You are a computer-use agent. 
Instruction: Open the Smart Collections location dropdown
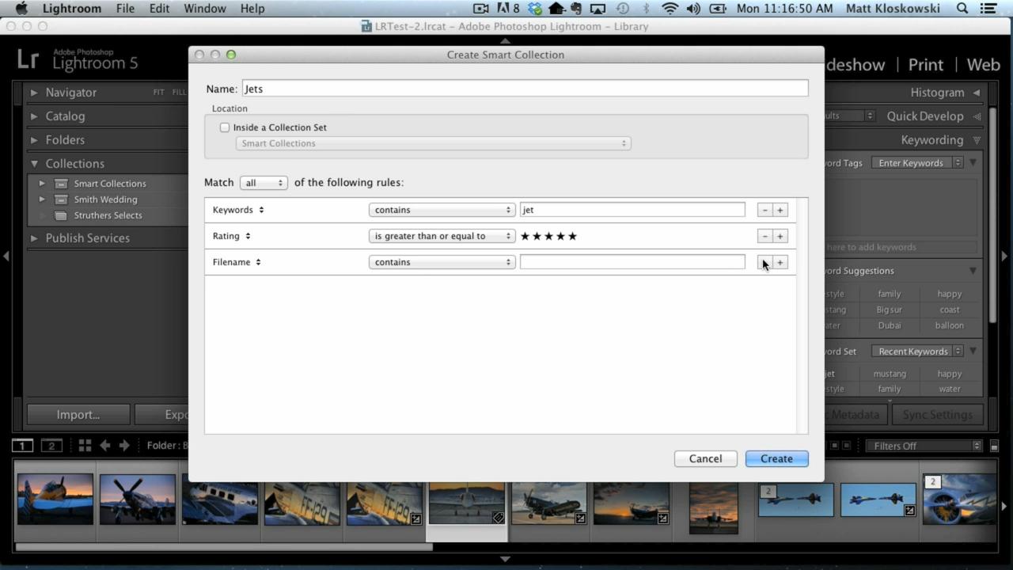[x=433, y=143]
